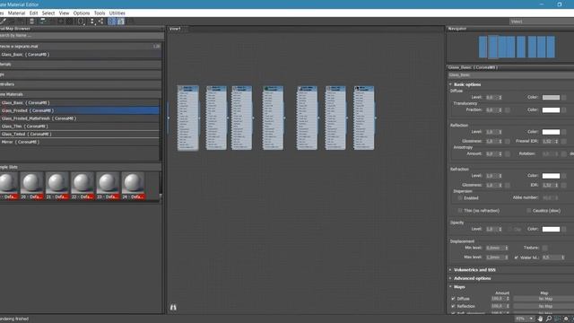Toggle the Material/Map Browser panel icon
The width and height of the screenshot is (574, 323).
(112, 22)
